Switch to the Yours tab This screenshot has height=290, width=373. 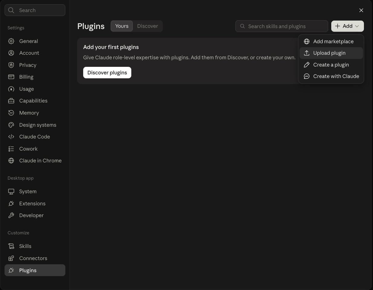122,26
